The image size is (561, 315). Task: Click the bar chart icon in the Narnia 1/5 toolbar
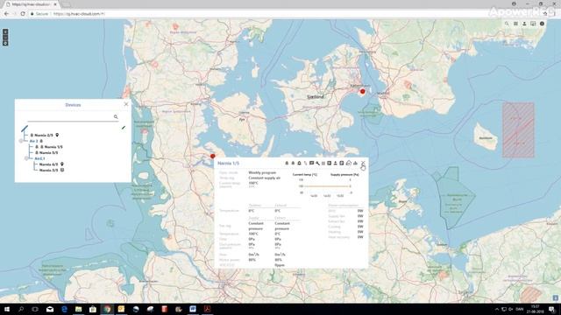pyautogui.click(x=355, y=164)
